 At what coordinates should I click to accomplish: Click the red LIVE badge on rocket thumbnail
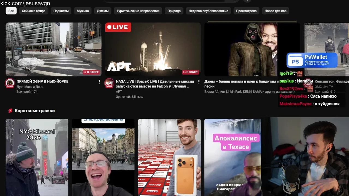pyautogui.click(x=118, y=27)
